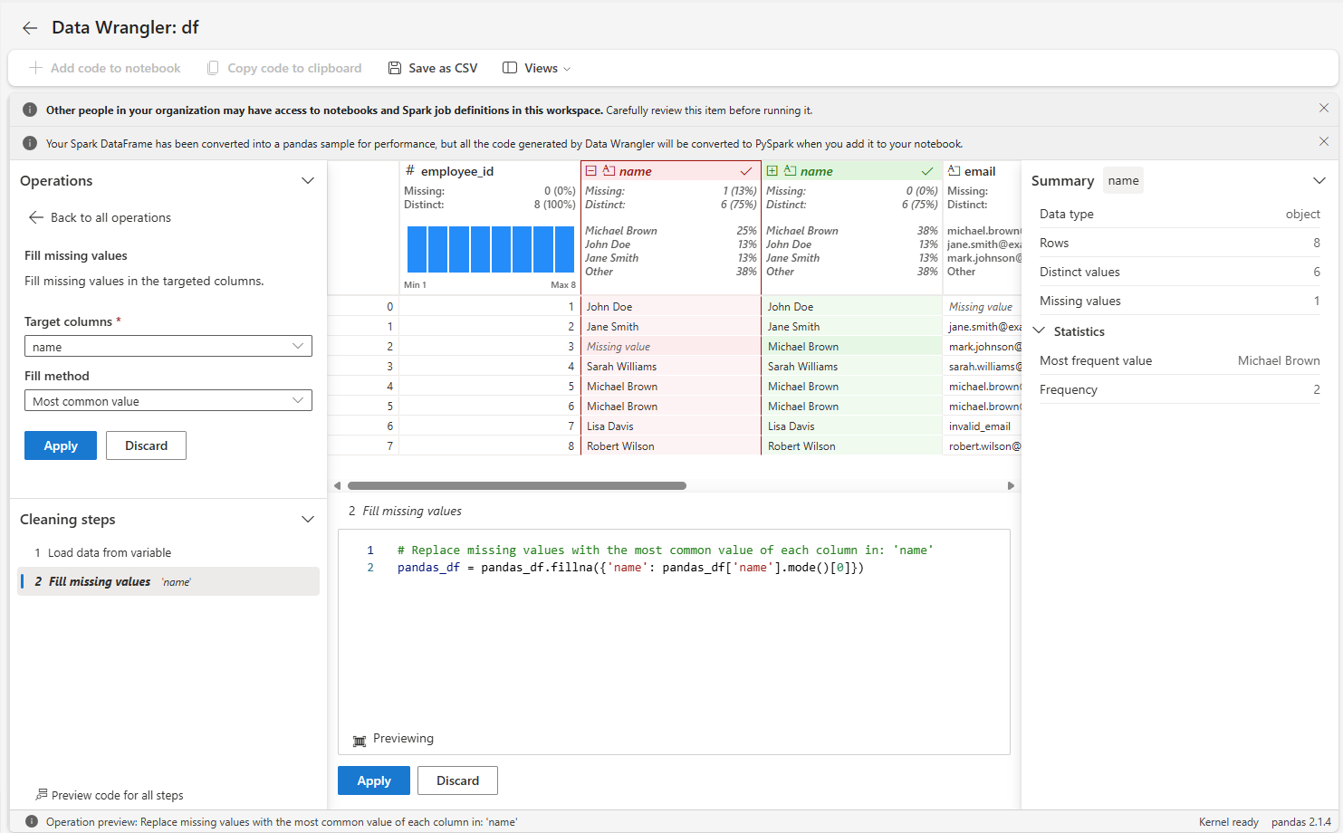Screen dimensions: 1343x833
Task: Toggle the green checkmark on the preview name column
Action: click(x=926, y=170)
